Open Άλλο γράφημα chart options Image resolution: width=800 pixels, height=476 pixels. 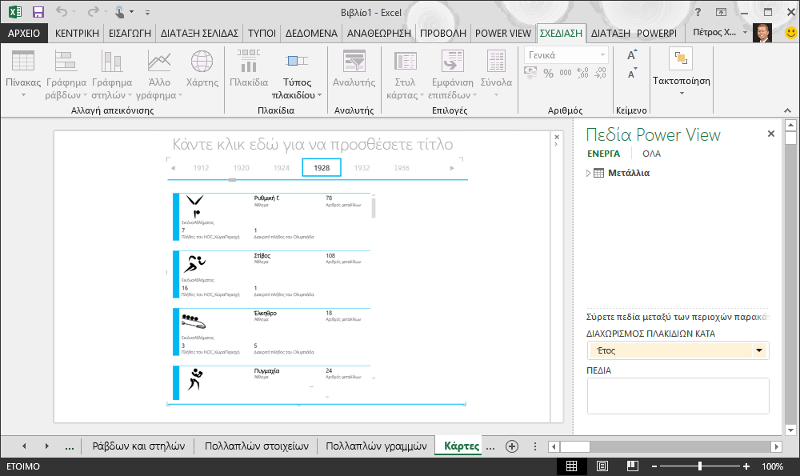158,74
